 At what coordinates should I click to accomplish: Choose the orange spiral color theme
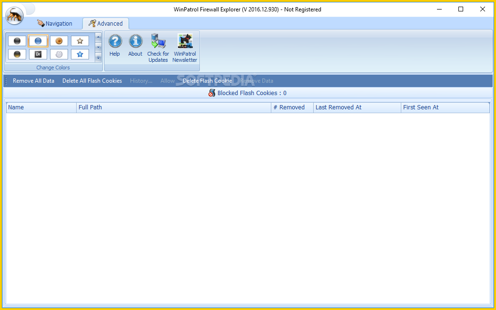coord(59,41)
